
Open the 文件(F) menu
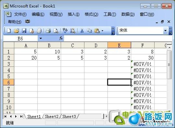(x=20, y=14)
